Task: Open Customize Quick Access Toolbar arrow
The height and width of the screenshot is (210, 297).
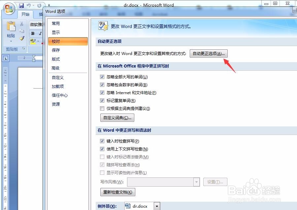Action: pos(49,6)
